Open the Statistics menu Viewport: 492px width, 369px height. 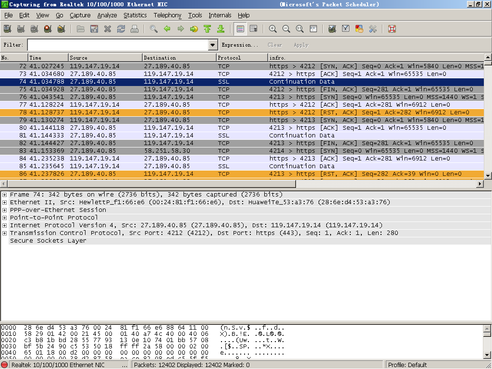(x=135, y=15)
